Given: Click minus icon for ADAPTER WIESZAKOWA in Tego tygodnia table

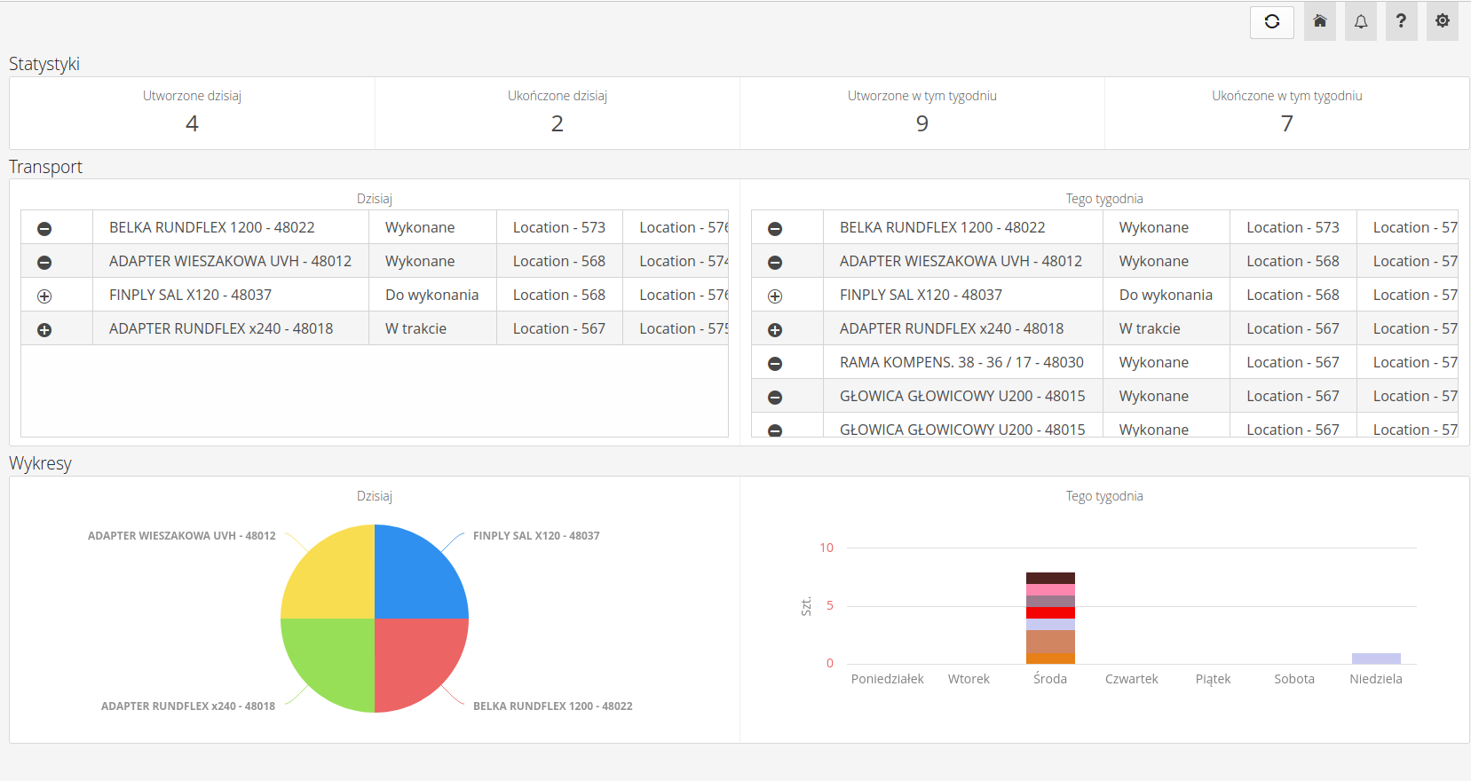Looking at the screenshot, I should (x=775, y=263).
